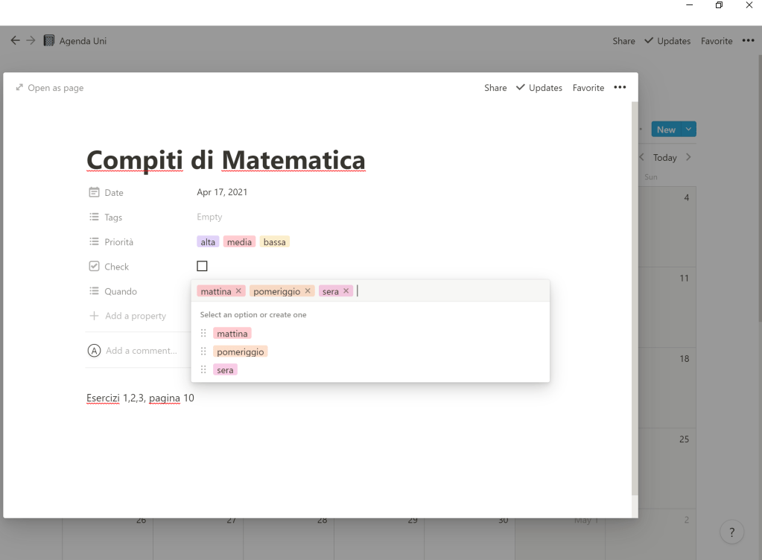Click the forward navigation arrow
The height and width of the screenshot is (560, 762).
[31, 41]
